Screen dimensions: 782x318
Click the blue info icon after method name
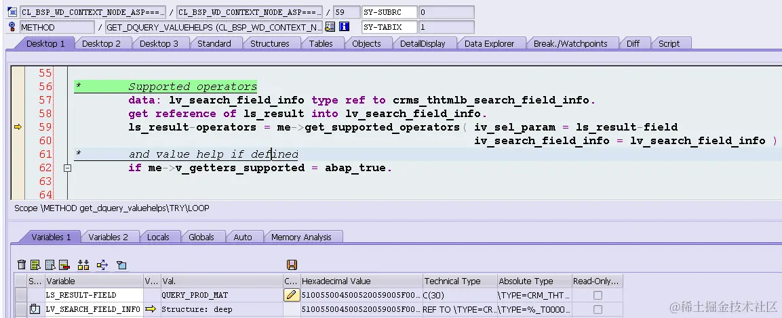click(x=344, y=27)
